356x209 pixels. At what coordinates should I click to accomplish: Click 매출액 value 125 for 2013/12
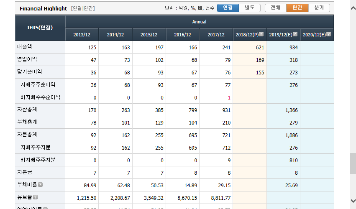92,47
